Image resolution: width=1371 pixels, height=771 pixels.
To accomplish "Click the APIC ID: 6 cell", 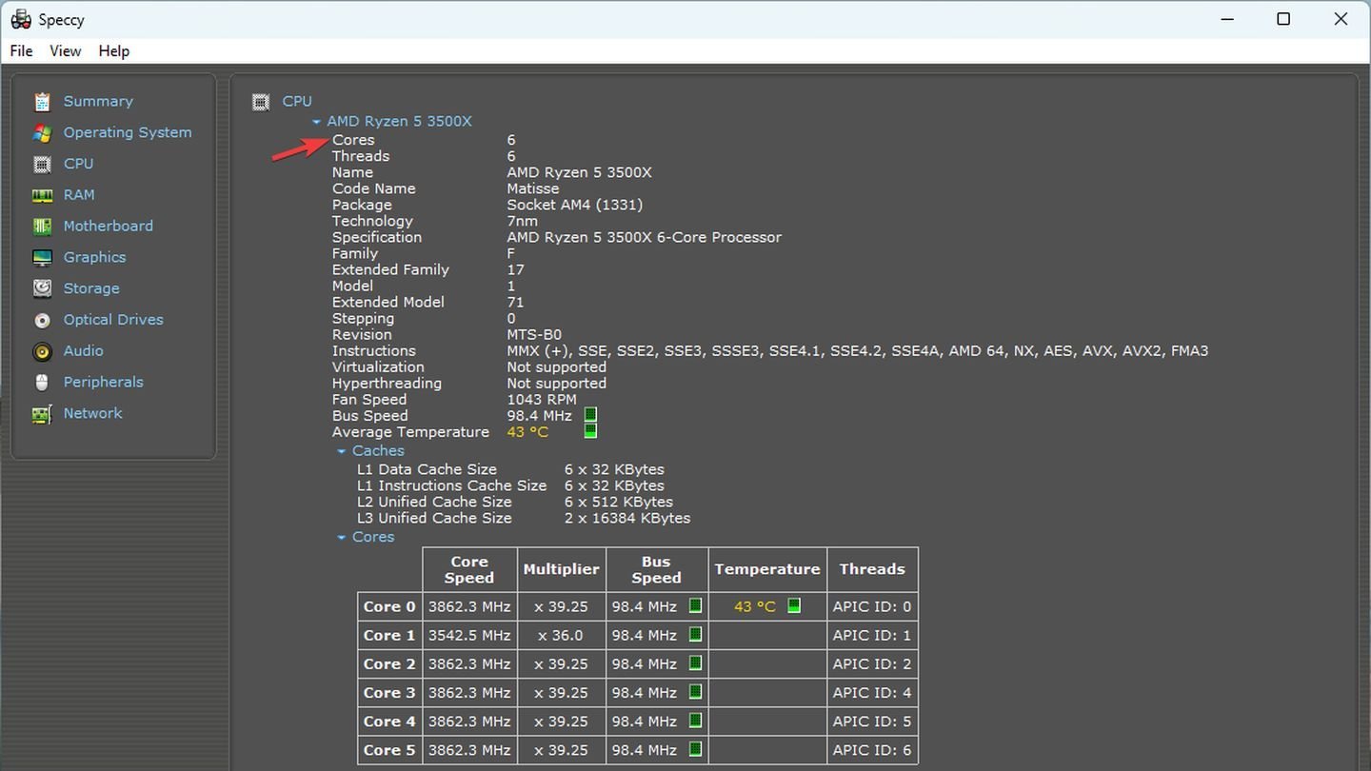I will tap(872, 749).
